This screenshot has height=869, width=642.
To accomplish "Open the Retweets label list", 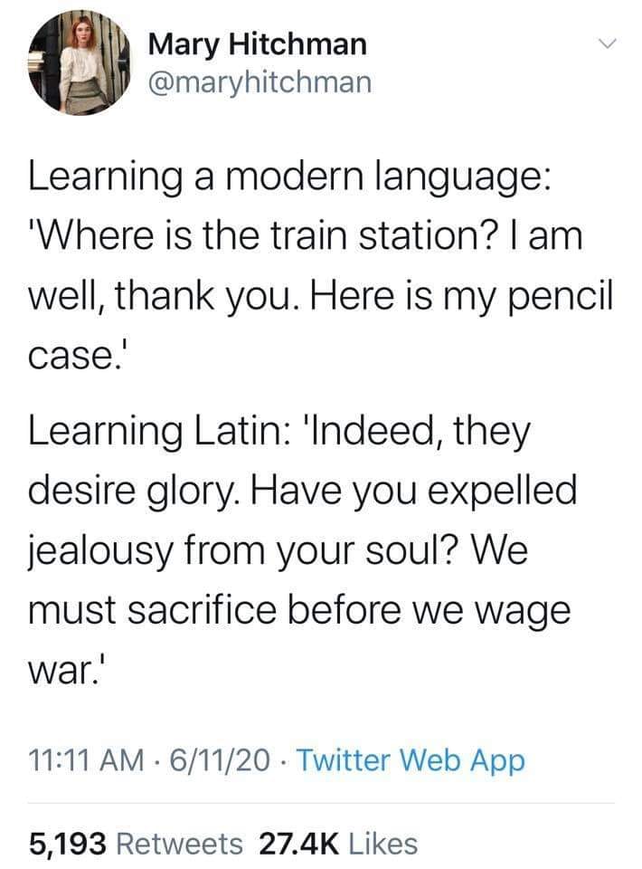I will click(180, 844).
